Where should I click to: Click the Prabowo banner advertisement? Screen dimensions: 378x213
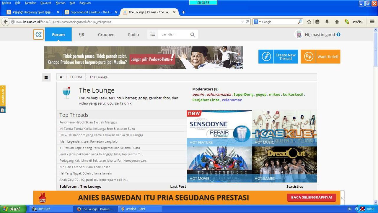144,58
